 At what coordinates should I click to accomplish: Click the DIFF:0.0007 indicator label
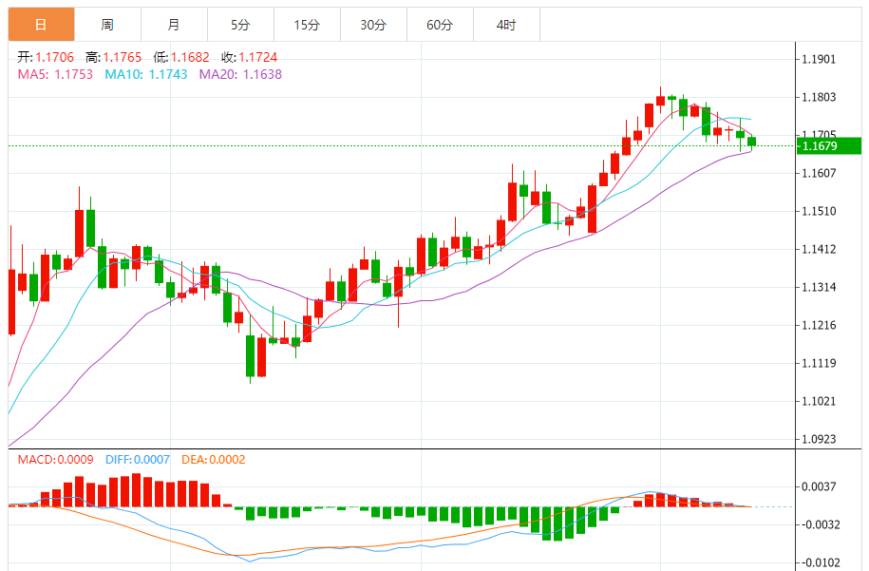click(x=138, y=460)
